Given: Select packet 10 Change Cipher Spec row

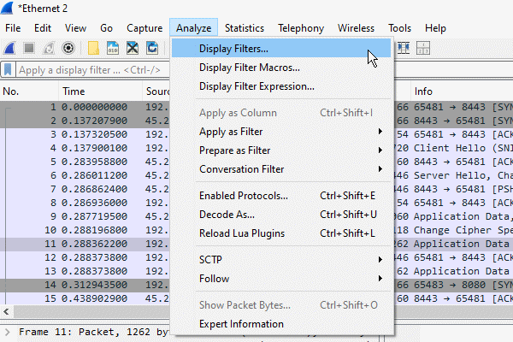Looking at the screenshot, I should click(85, 230).
